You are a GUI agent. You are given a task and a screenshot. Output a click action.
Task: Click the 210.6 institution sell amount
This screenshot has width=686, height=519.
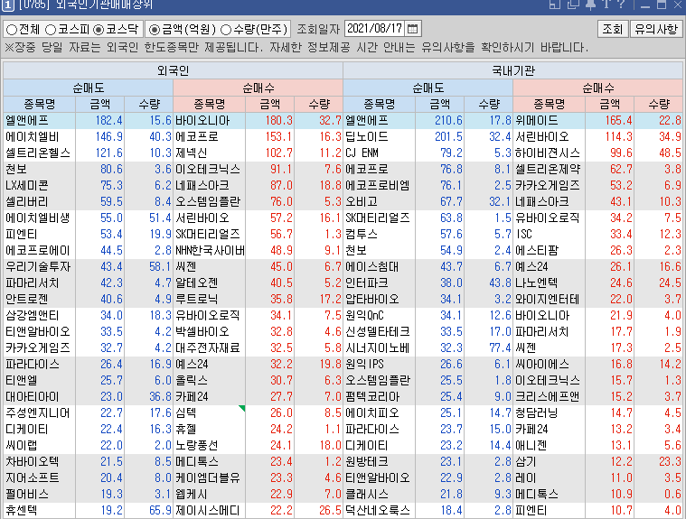tap(448, 120)
